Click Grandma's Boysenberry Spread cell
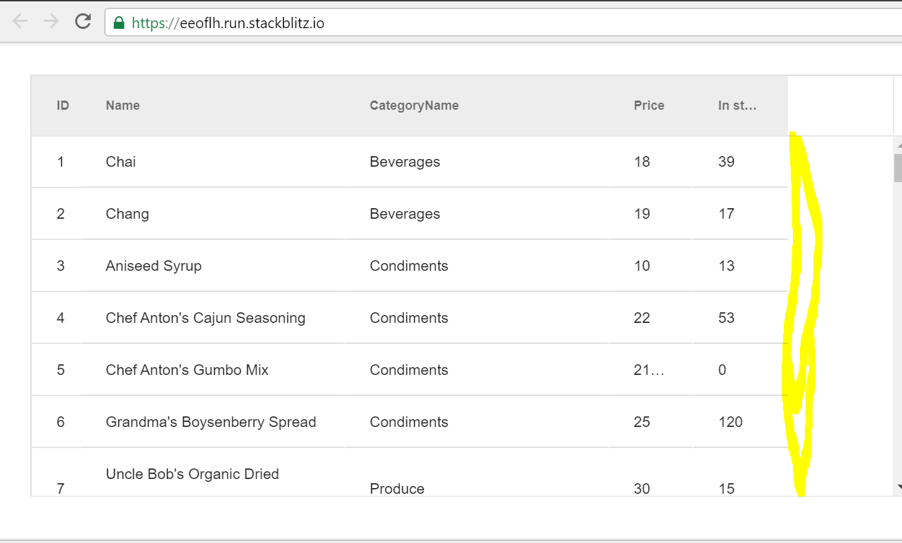 point(211,422)
